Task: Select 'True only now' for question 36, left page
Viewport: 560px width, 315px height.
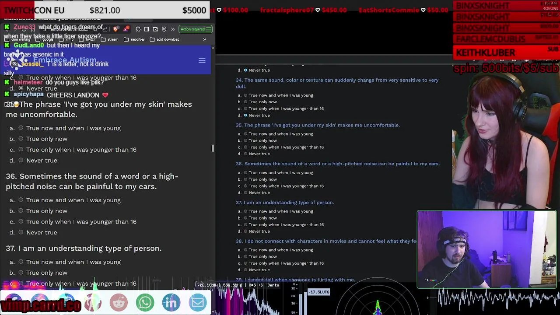Action: pyautogui.click(x=21, y=211)
